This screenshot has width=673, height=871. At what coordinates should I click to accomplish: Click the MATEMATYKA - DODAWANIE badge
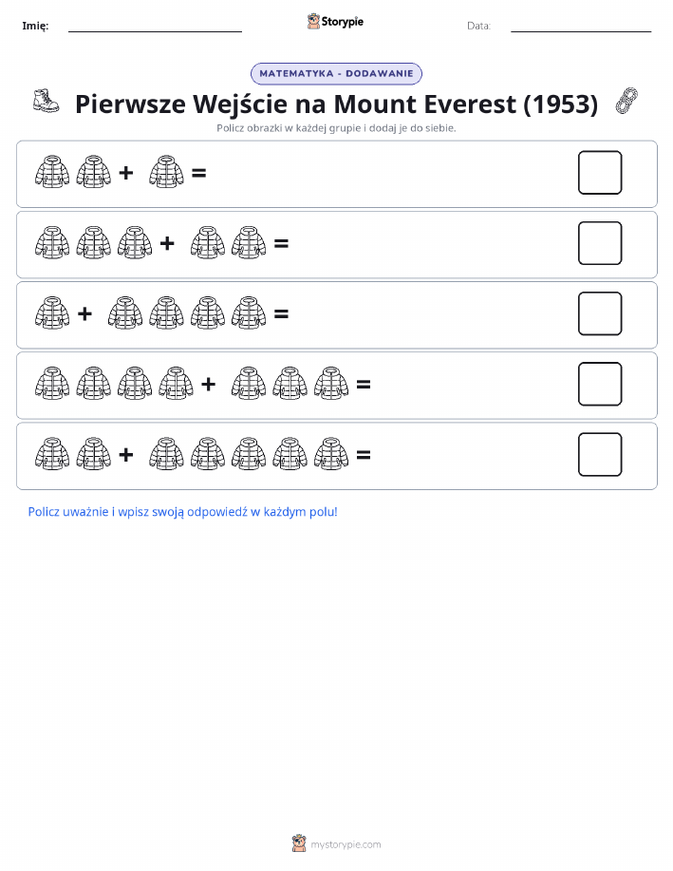[336, 74]
